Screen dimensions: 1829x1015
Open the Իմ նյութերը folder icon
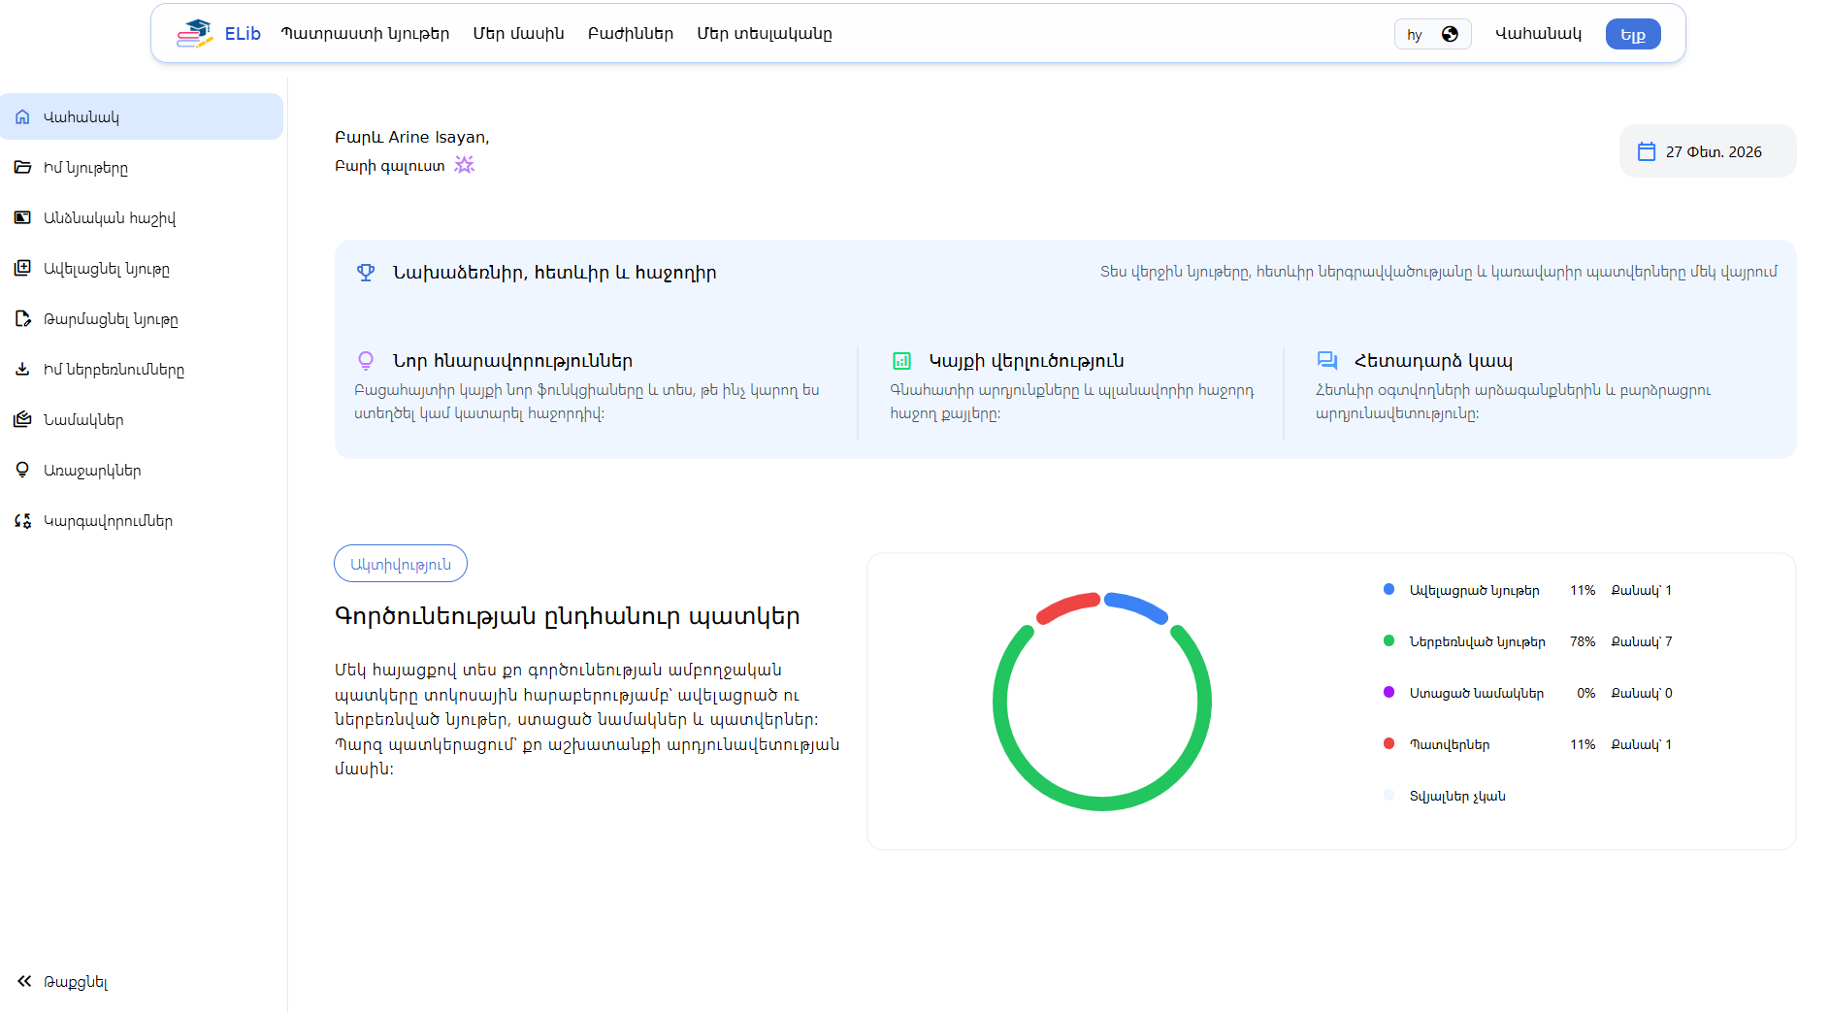coord(22,168)
